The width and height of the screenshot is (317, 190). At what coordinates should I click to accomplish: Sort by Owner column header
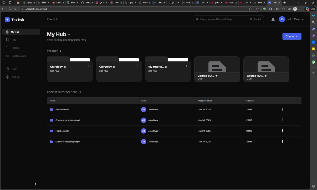144,101
